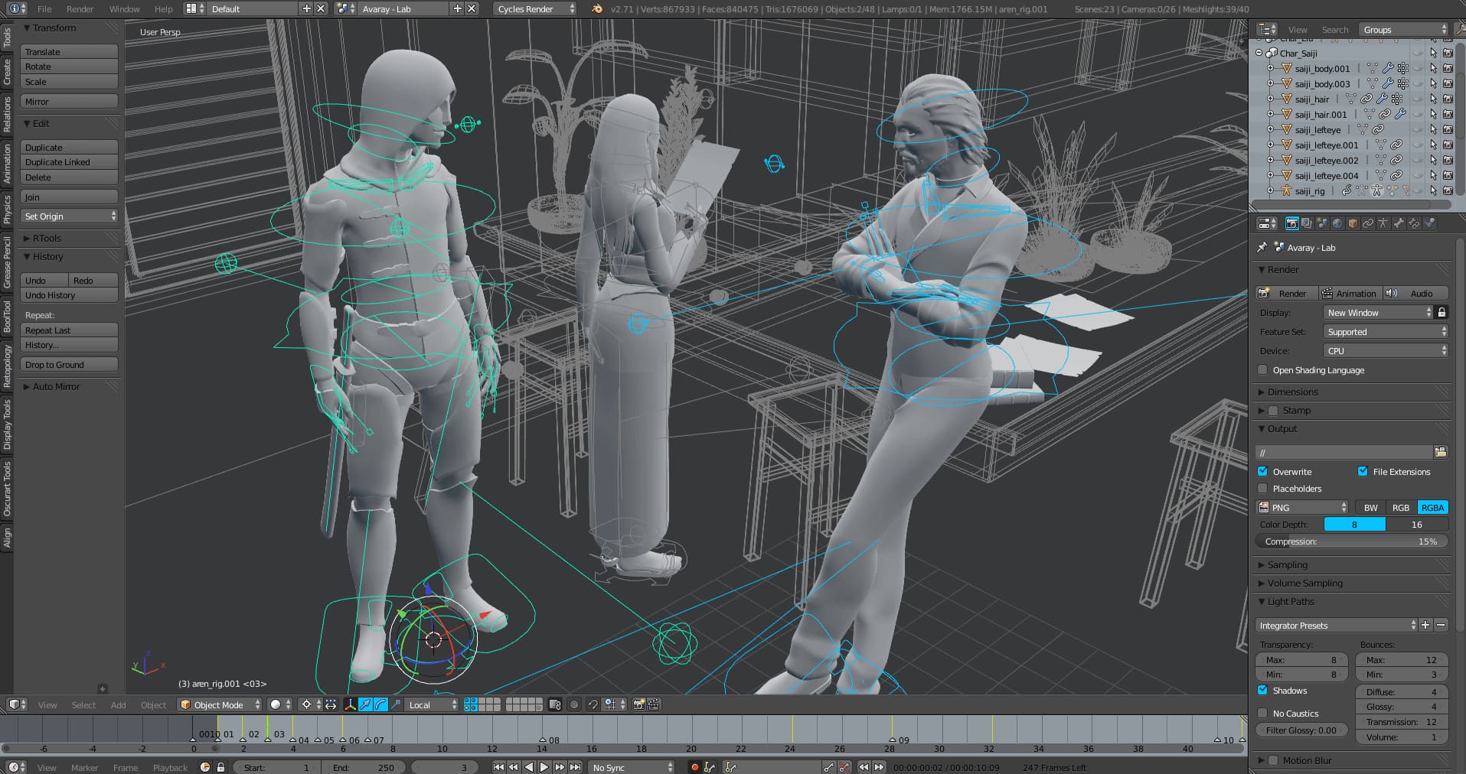1466x774 pixels.
Task: Pin the properties context with the pin icon
Action: (x=1261, y=247)
